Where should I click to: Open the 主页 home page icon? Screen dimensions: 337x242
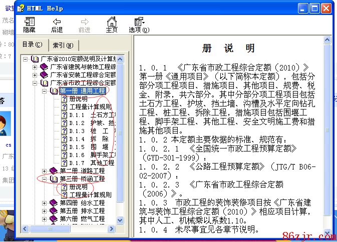coord(112,24)
